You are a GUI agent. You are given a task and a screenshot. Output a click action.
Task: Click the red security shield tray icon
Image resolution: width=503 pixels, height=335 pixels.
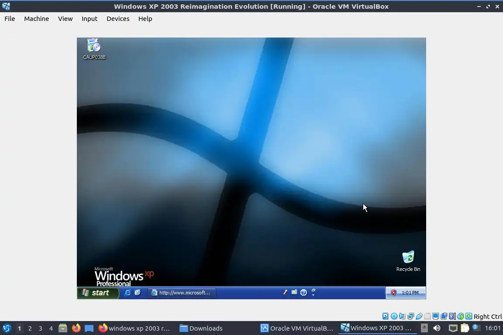pos(393,293)
